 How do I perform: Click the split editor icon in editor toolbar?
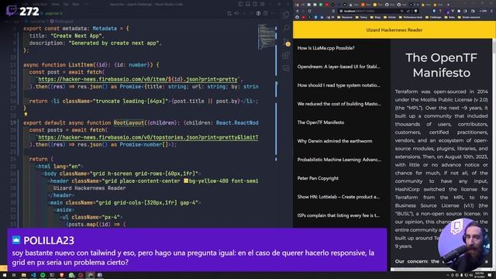266,13
